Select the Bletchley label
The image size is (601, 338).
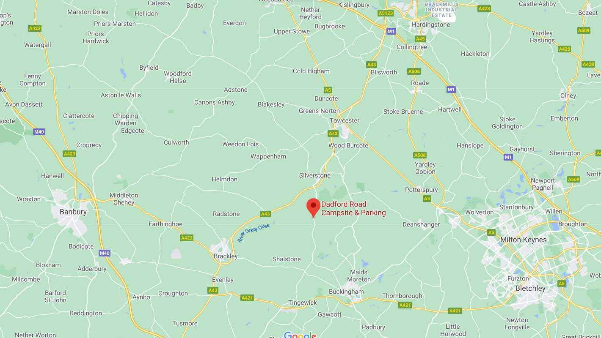tap(530, 288)
